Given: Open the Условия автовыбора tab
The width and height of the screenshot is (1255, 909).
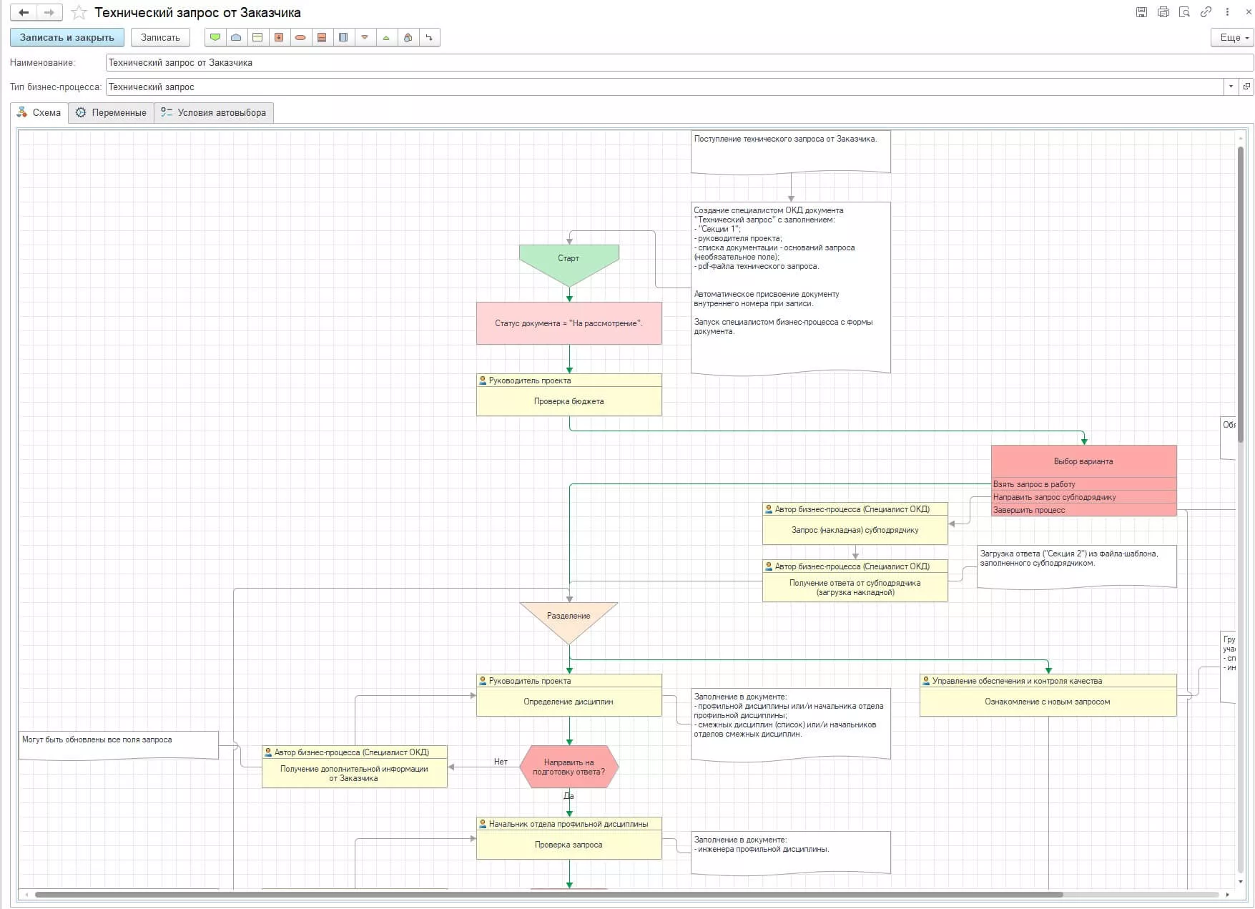Looking at the screenshot, I should point(214,112).
